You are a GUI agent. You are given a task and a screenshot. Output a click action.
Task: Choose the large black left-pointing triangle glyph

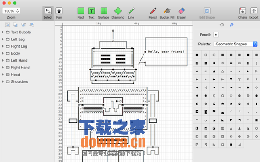click(x=197, y=87)
